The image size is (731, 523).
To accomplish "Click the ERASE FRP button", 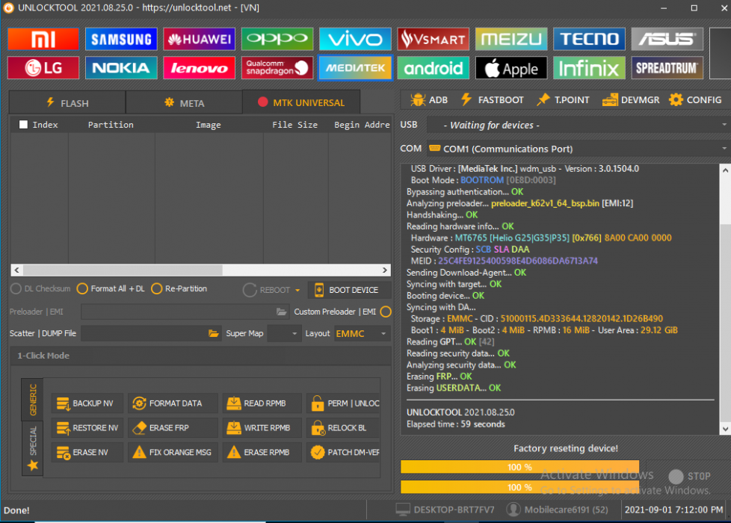I will click(x=173, y=428).
